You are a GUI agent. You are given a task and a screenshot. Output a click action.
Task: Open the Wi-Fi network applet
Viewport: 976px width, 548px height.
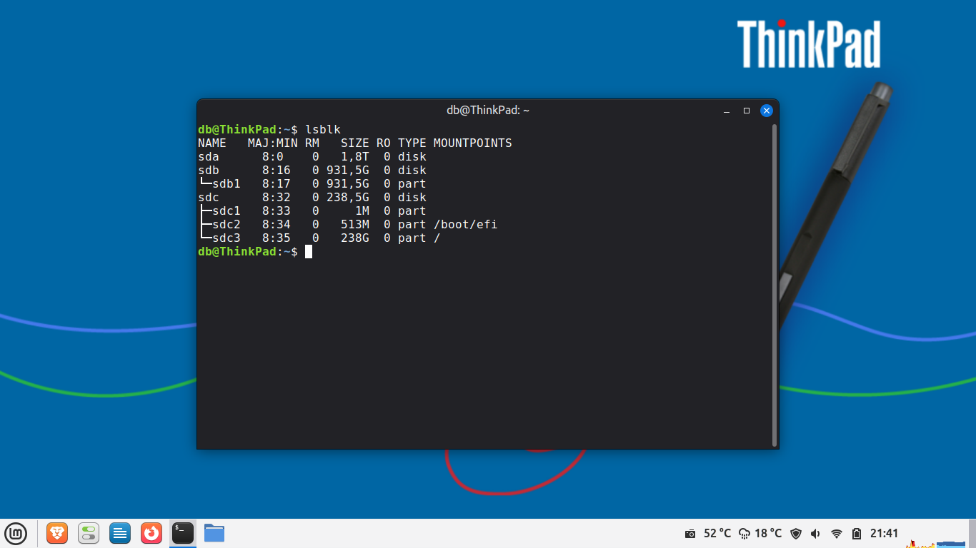pyautogui.click(x=837, y=534)
